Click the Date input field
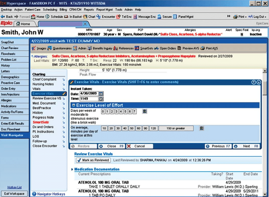The width and height of the screenshot is (269, 197). [x=89, y=94]
